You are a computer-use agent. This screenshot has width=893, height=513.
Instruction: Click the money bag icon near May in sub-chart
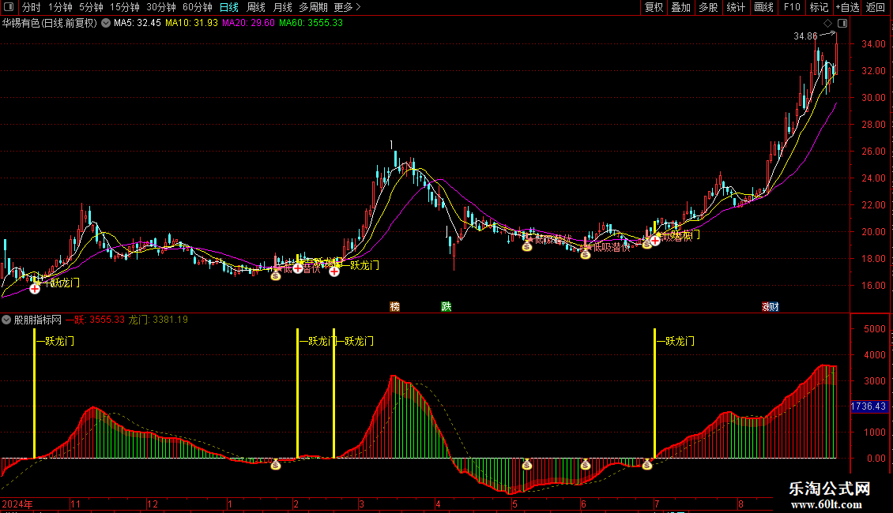527,465
